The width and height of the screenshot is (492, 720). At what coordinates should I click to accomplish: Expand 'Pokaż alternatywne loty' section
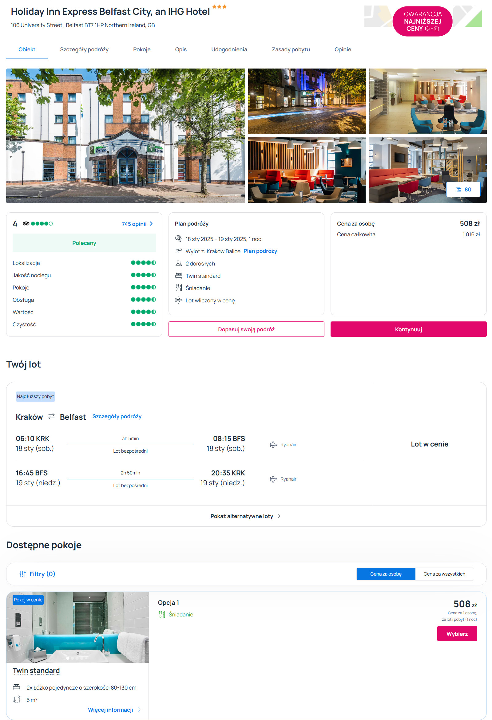click(245, 516)
